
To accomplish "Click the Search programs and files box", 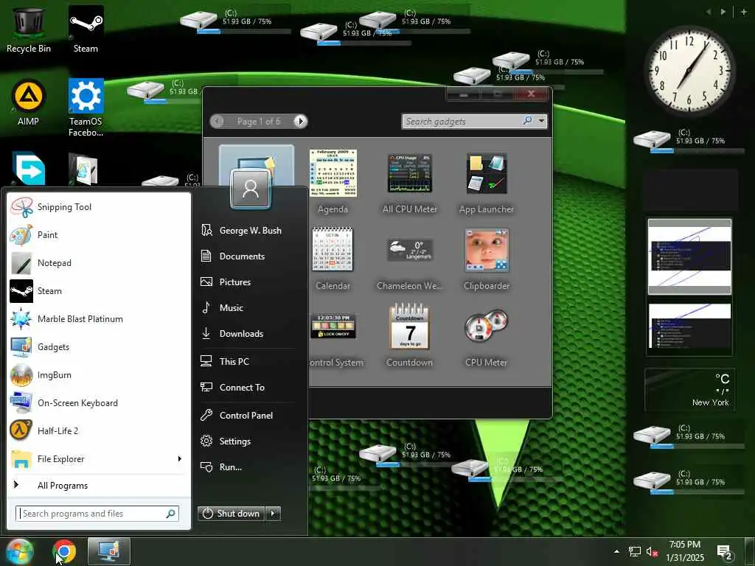I will [97, 514].
